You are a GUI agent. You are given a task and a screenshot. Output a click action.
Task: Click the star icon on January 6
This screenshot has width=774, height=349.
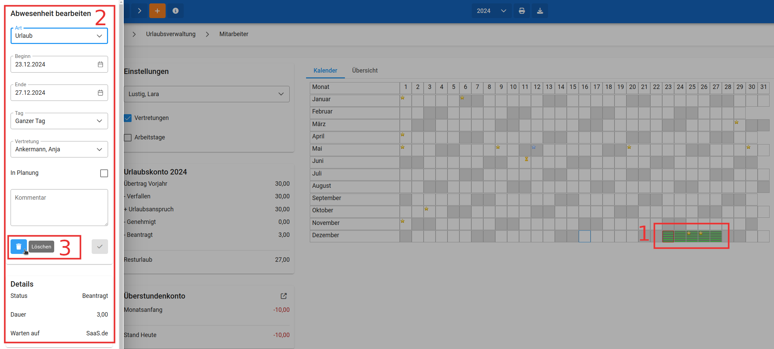pyautogui.click(x=462, y=98)
